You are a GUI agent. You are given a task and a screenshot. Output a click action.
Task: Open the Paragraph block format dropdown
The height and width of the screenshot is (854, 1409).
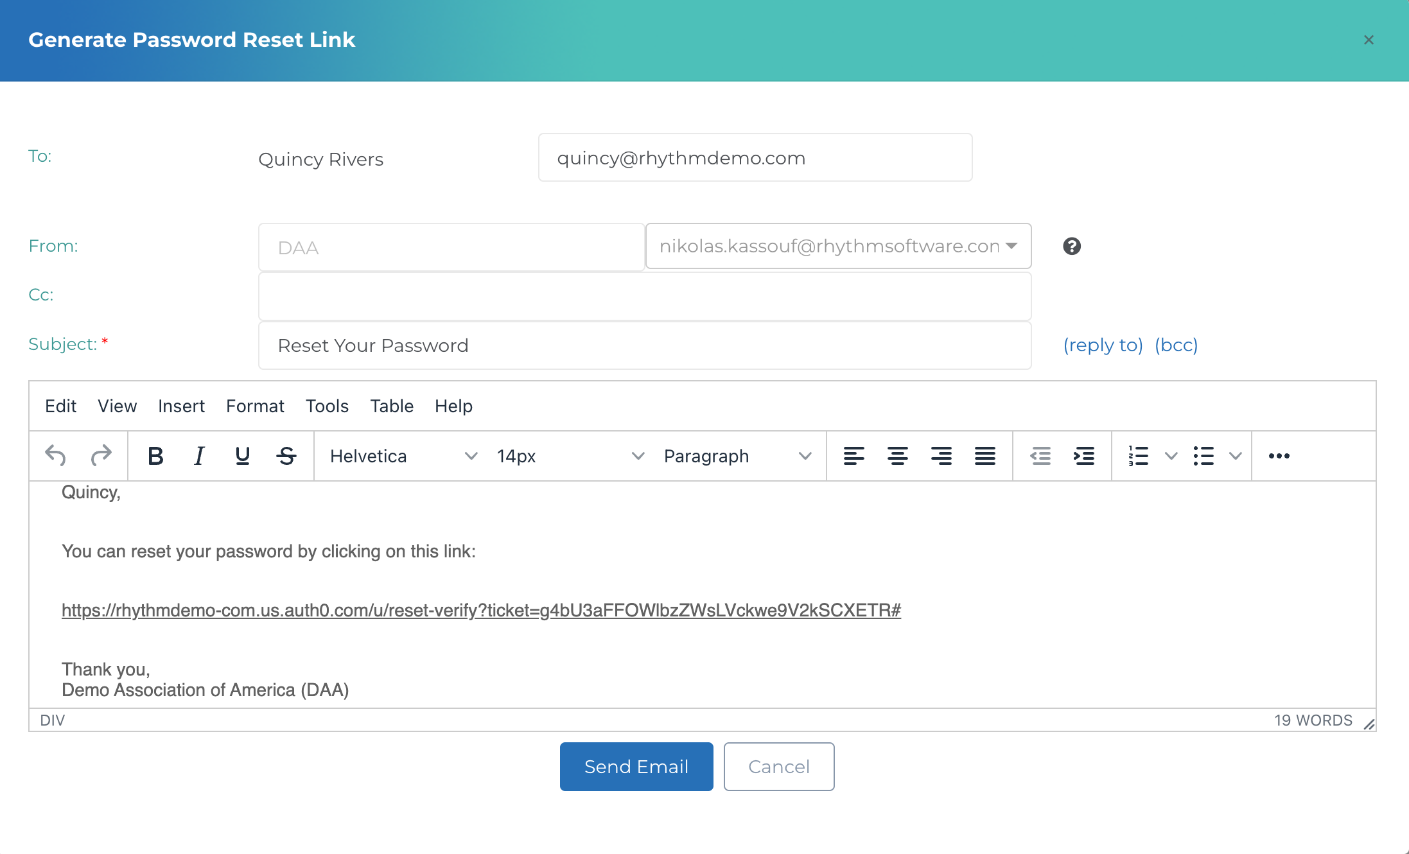click(x=737, y=456)
